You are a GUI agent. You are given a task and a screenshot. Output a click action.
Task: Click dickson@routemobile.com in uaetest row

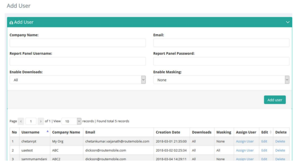point(106,150)
